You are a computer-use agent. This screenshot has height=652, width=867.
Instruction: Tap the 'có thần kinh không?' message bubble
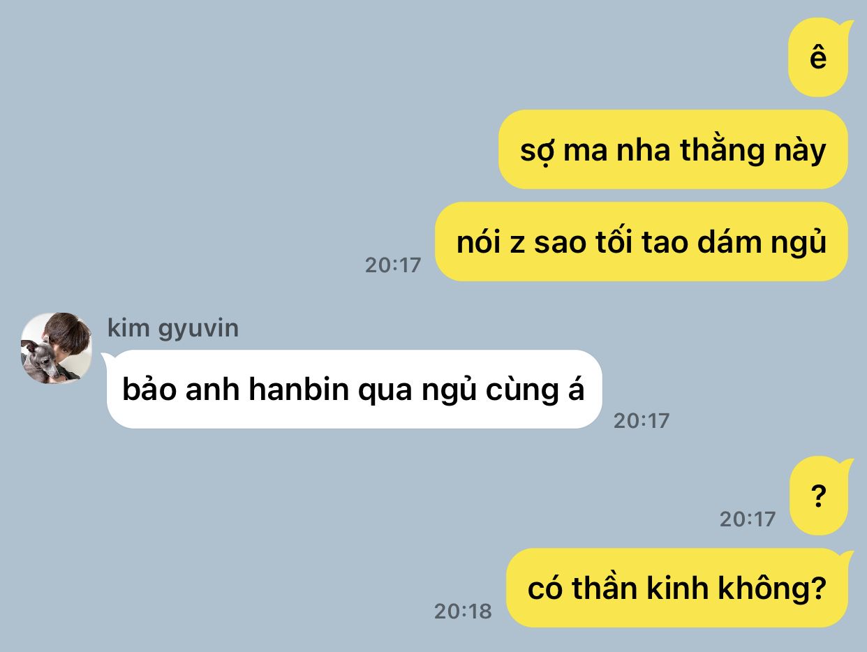(x=677, y=588)
